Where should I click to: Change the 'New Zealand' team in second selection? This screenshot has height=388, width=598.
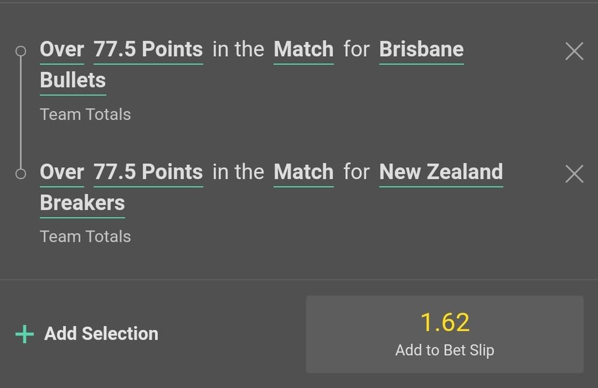[441, 173]
